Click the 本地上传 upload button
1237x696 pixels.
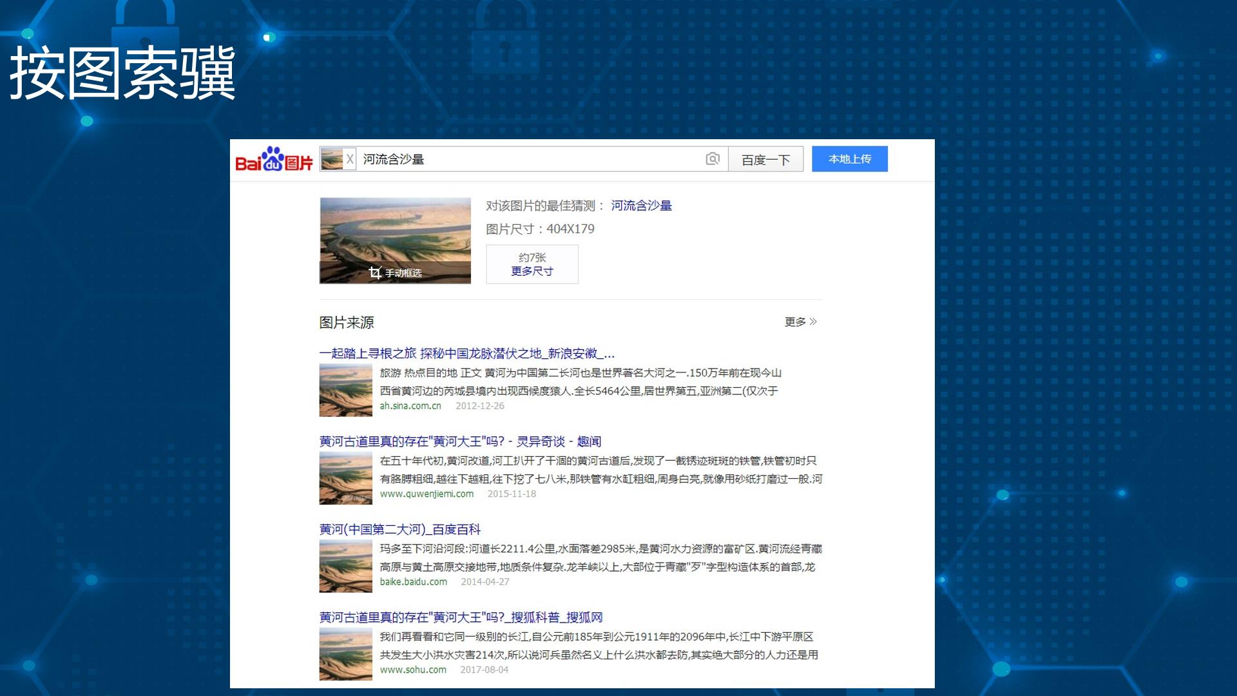pyautogui.click(x=850, y=159)
